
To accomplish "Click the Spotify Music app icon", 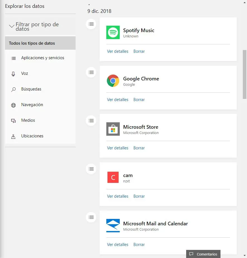I will click(x=113, y=32).
